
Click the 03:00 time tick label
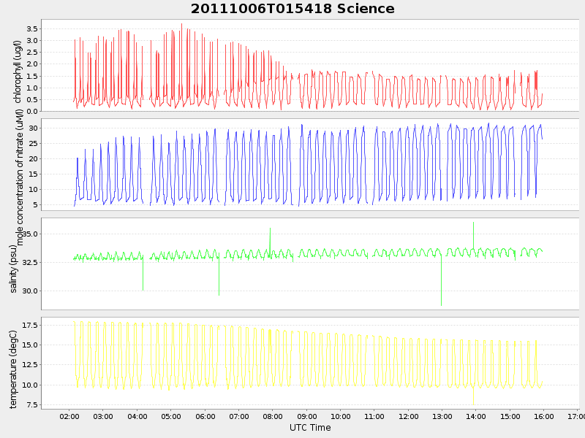(x=103, y=416)
